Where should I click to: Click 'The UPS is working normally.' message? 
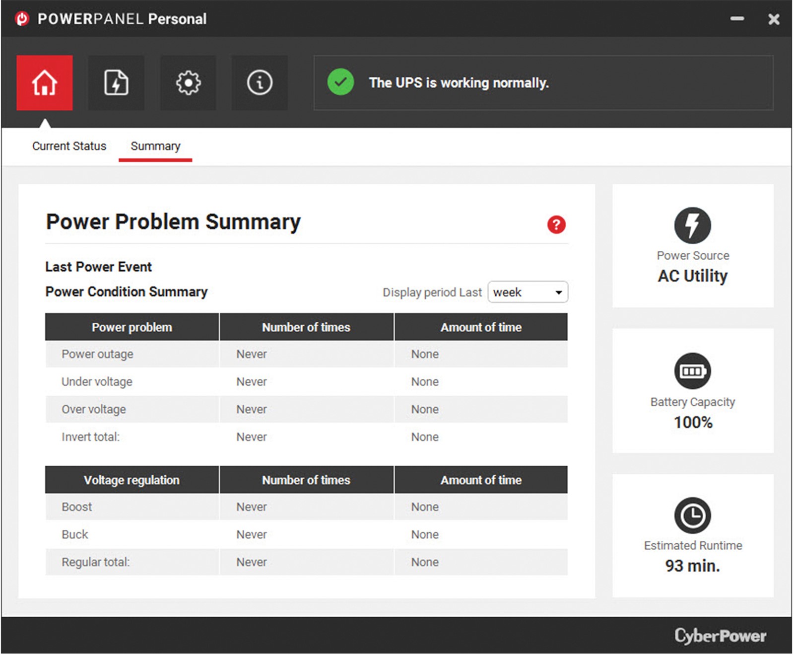tap(459, 82)
